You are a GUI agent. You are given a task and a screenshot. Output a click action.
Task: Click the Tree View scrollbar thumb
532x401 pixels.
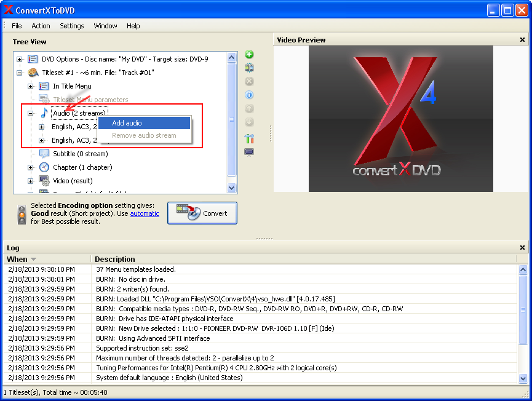(232, 119)
